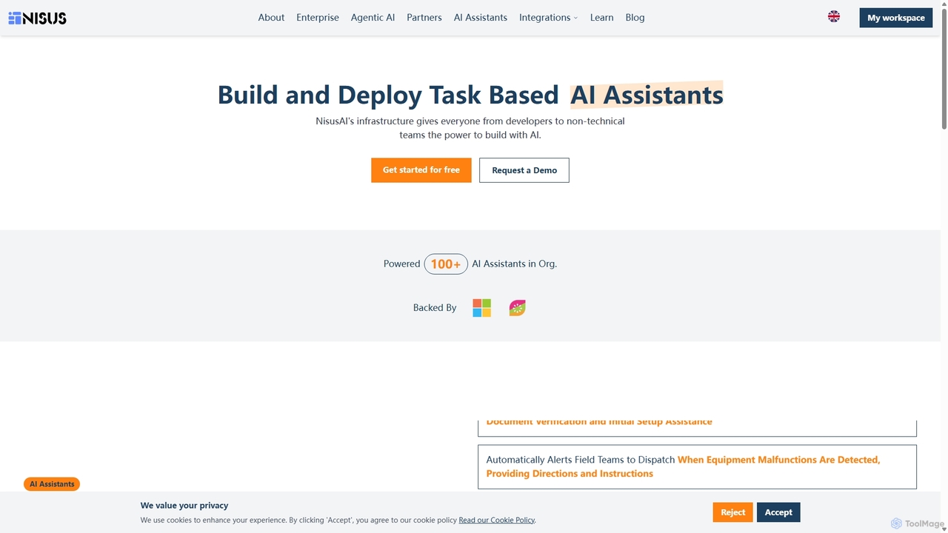Expand the Integrations dropdown
Screen dimensions: 948x533
pyautogui.click(x=549, y=18)
